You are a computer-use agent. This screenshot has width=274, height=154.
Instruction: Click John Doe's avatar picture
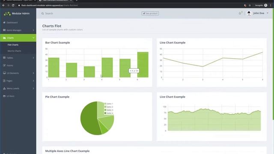249,13
